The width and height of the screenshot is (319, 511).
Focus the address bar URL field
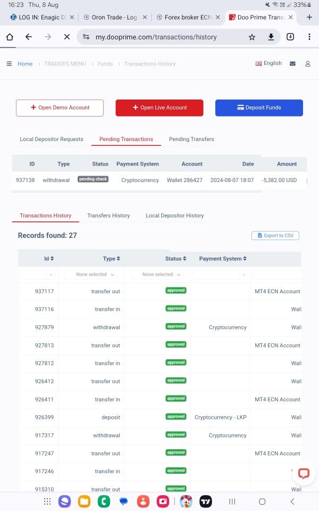coord(156,37)
